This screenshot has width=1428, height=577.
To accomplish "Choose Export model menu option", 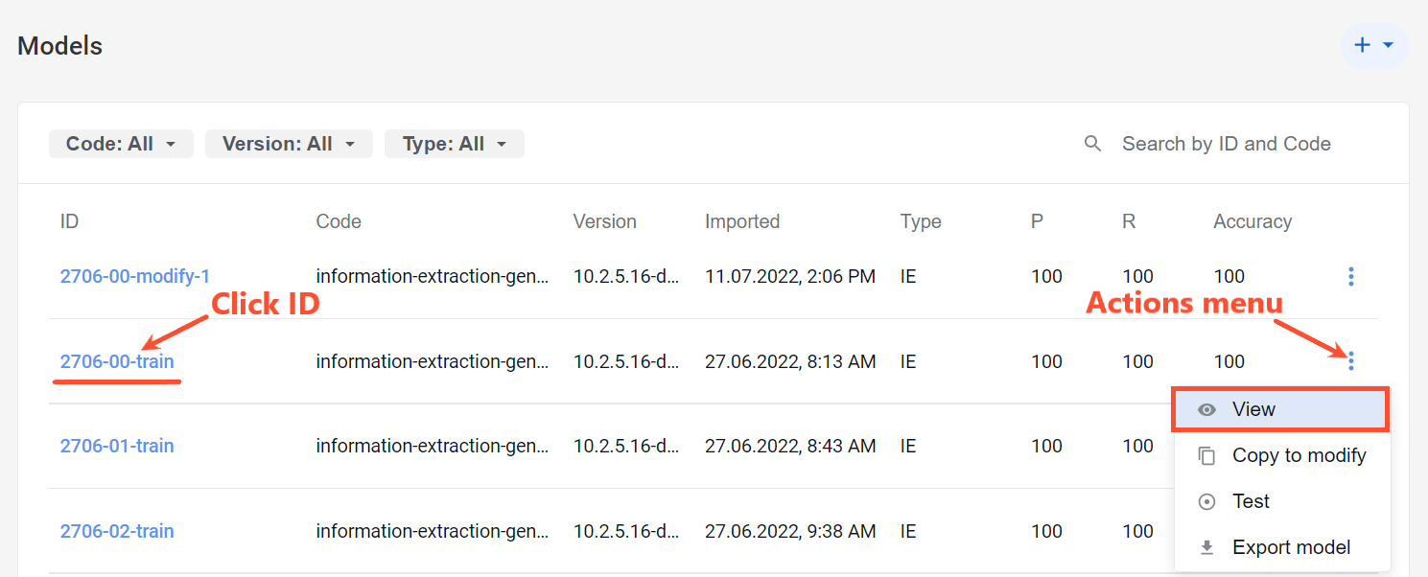I will [1282, 547].
